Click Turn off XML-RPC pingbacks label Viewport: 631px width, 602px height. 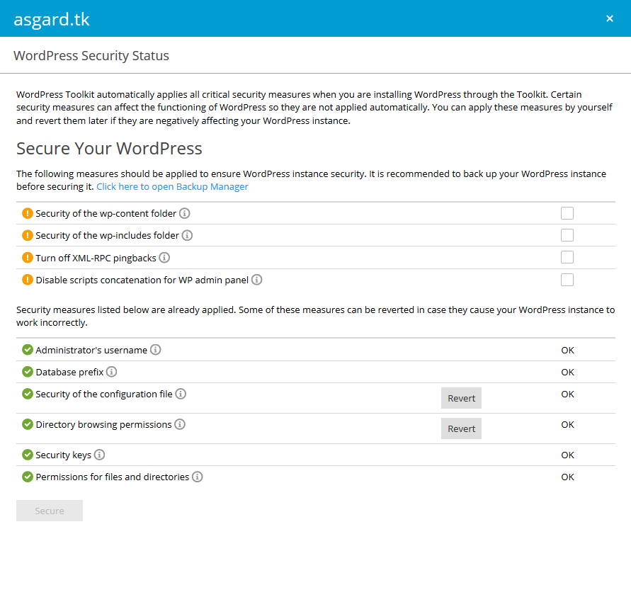pos(96,258)
